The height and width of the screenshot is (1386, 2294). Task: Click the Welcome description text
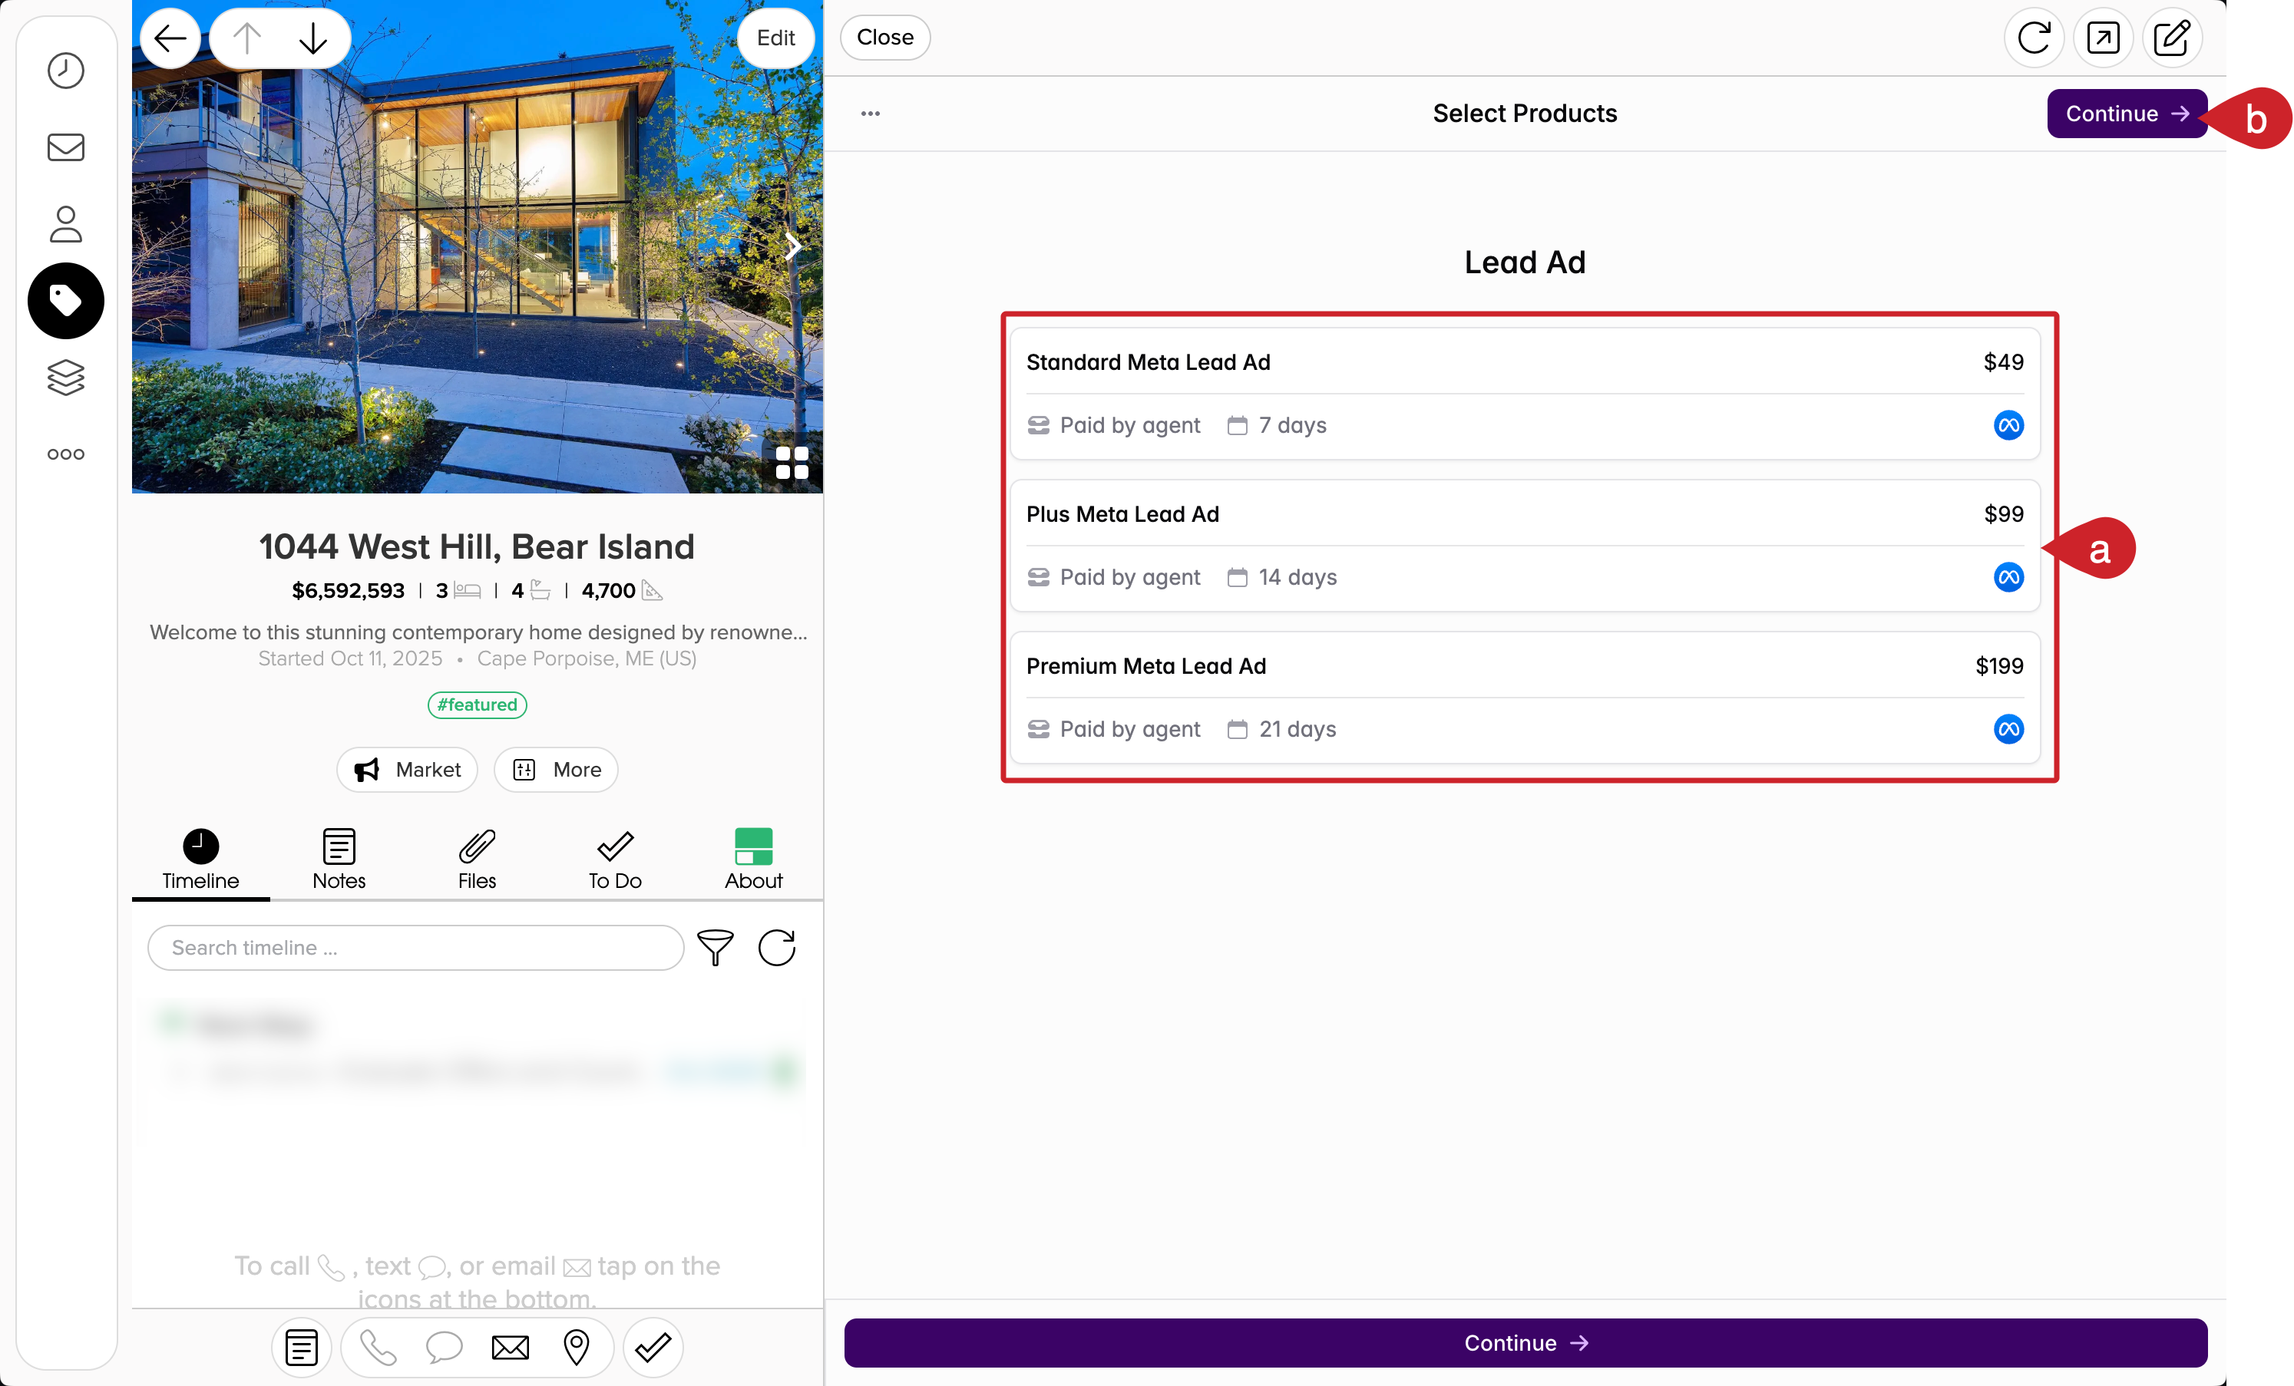[x=478, y=632]
